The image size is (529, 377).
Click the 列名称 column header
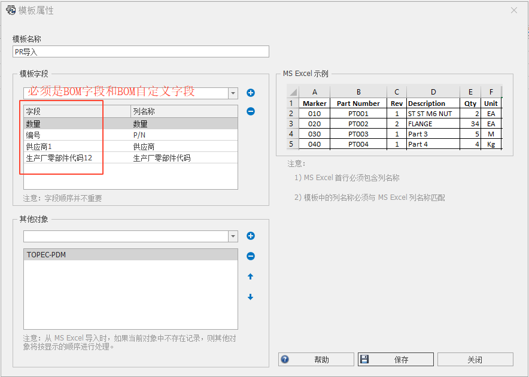[184, 111]
